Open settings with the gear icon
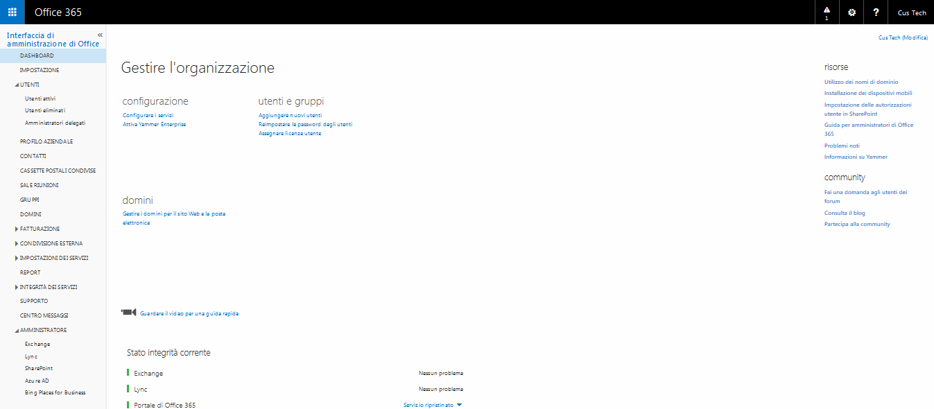Screen dimensions: 934x409 (851, 12)
